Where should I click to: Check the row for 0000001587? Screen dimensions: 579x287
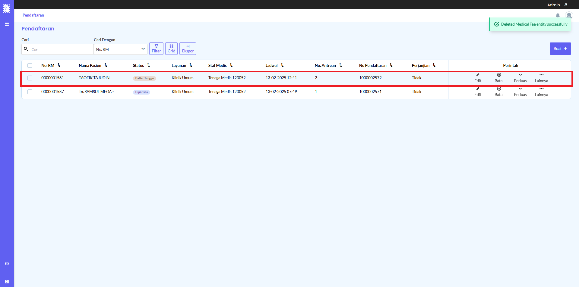point(30,92)
